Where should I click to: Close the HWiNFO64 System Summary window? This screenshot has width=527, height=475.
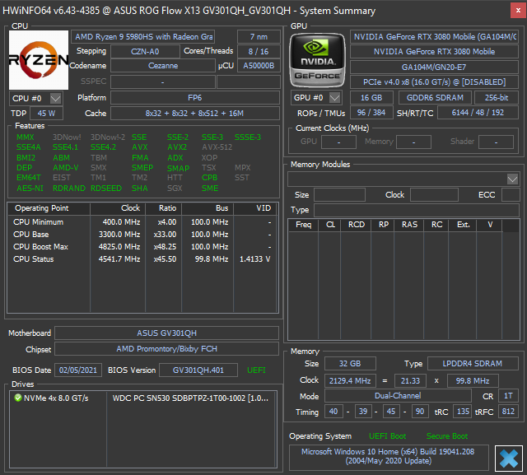pos(518,11)
